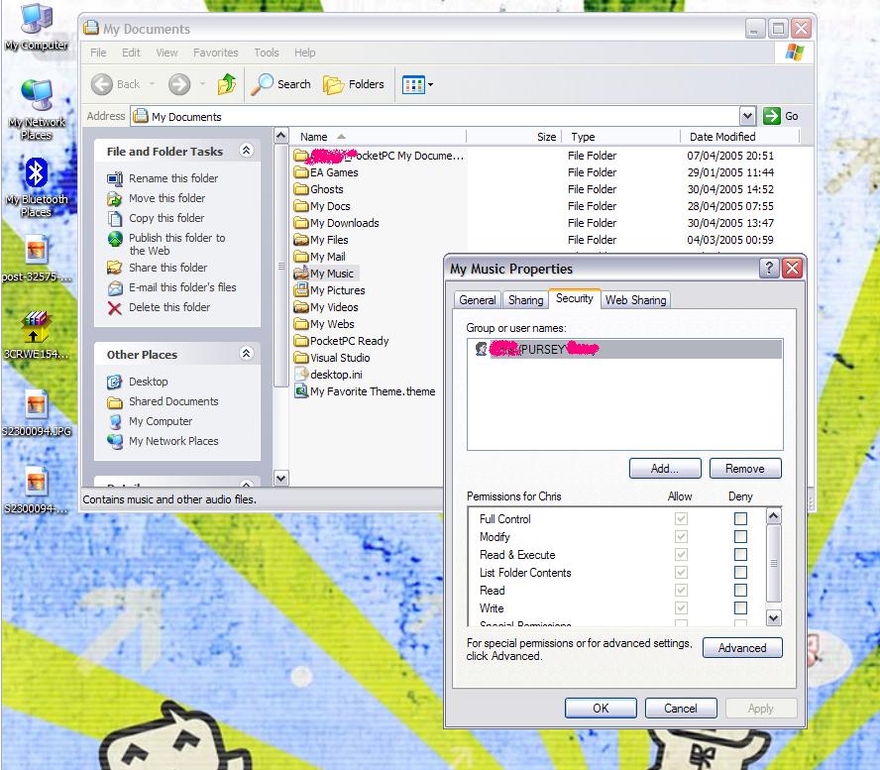Image resolution: width=880 pixels, height=770 pixels.
Task: Switch to the Sharing tab
Action: click(x=525, y=299)
